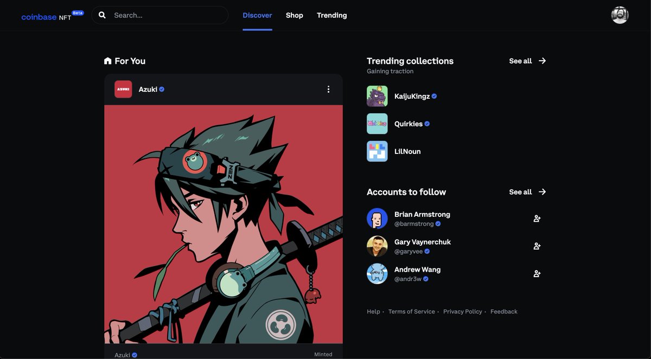Click the verified badge next to Quirkies
The height and width of the screenshot is (359, 651).
427,124
